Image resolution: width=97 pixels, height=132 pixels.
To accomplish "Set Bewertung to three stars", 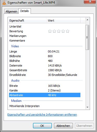I will [x=59, y=31].
